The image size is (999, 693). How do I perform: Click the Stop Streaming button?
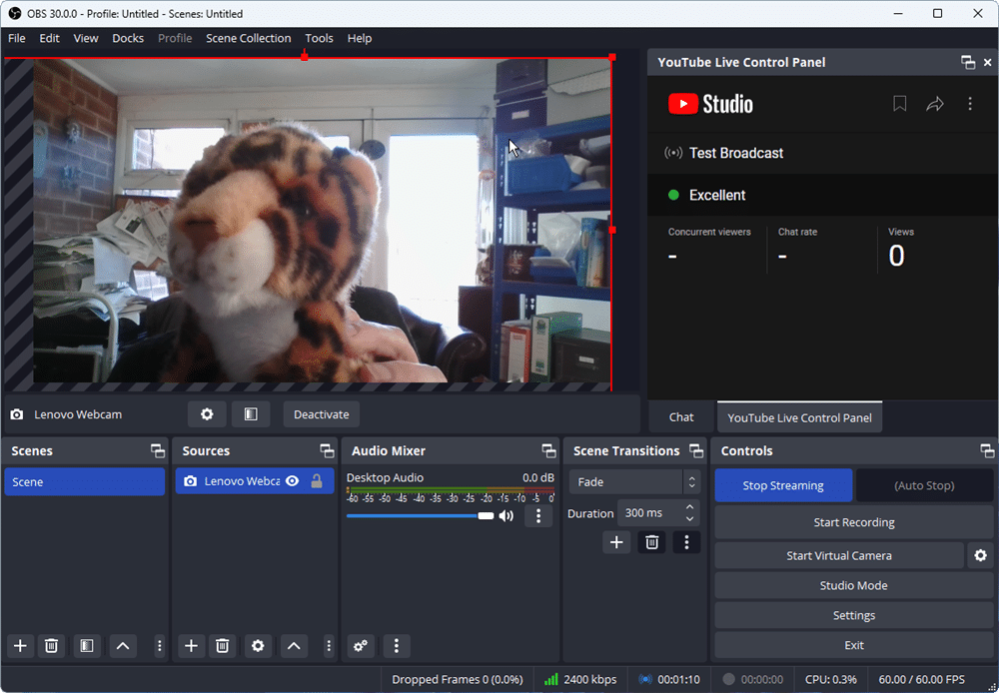pyautogui.click(x=783, y=485)
